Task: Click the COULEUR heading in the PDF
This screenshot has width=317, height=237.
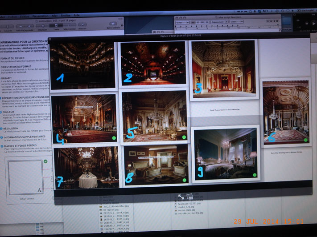Action: point(8,112)
